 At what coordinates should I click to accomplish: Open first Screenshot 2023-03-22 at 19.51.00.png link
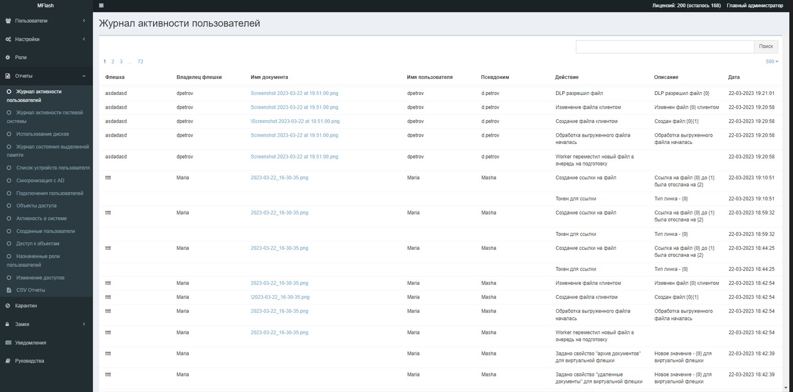coord(294,93)
